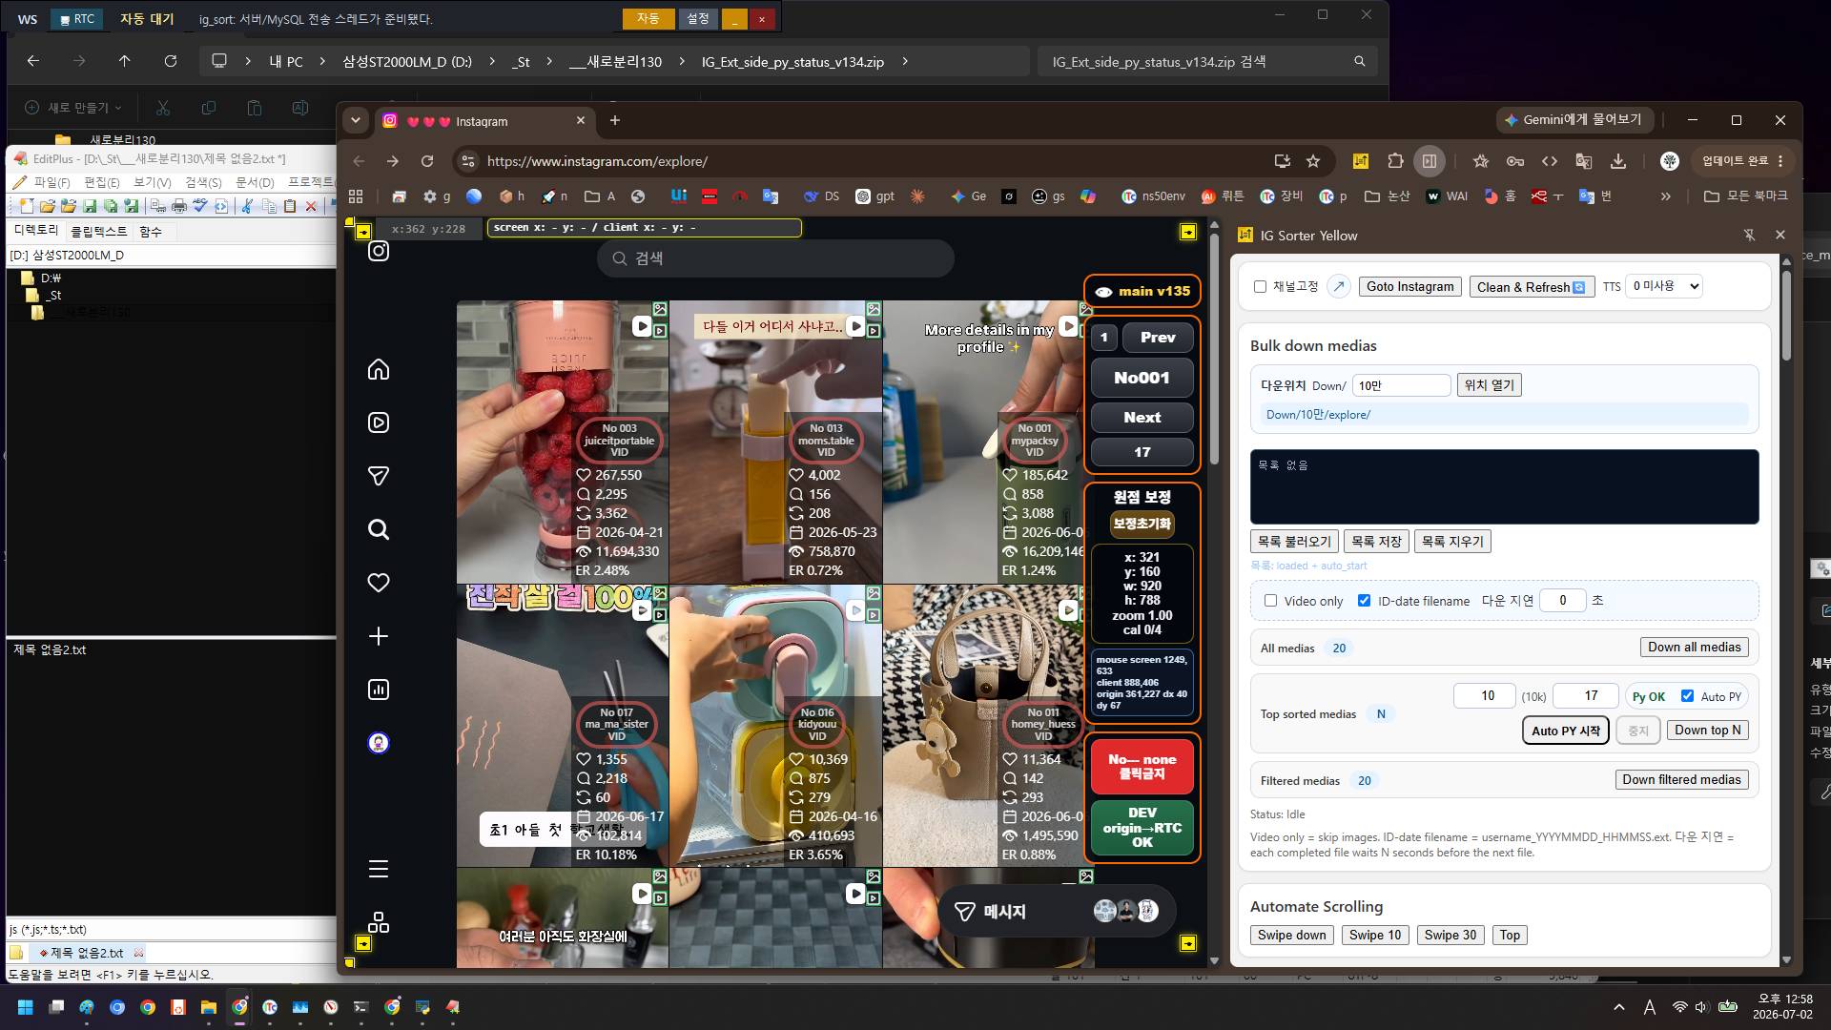
Task: Click the spell check icon in EditPlus toolbar
Action: click(x=199, y=206)
